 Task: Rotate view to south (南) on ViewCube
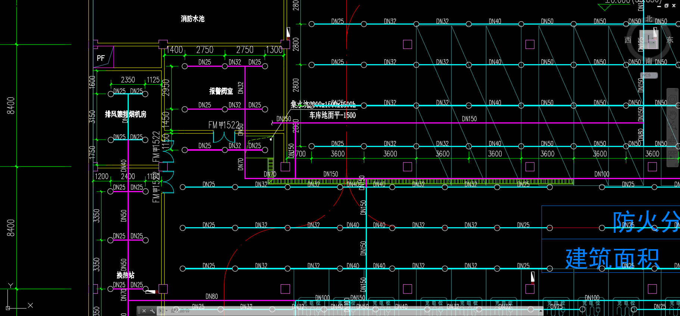(x=649, y=61)
